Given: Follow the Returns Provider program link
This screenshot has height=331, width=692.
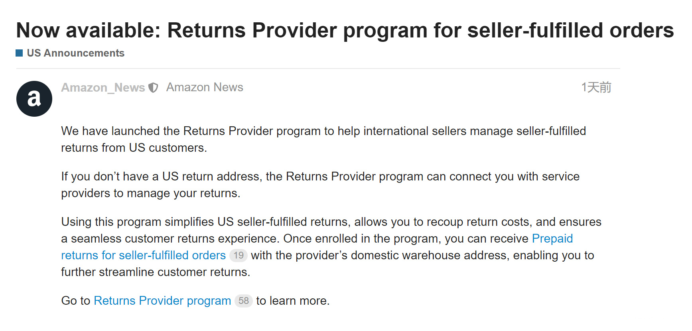Looking at the screenshot, I should tap(162, 301).
